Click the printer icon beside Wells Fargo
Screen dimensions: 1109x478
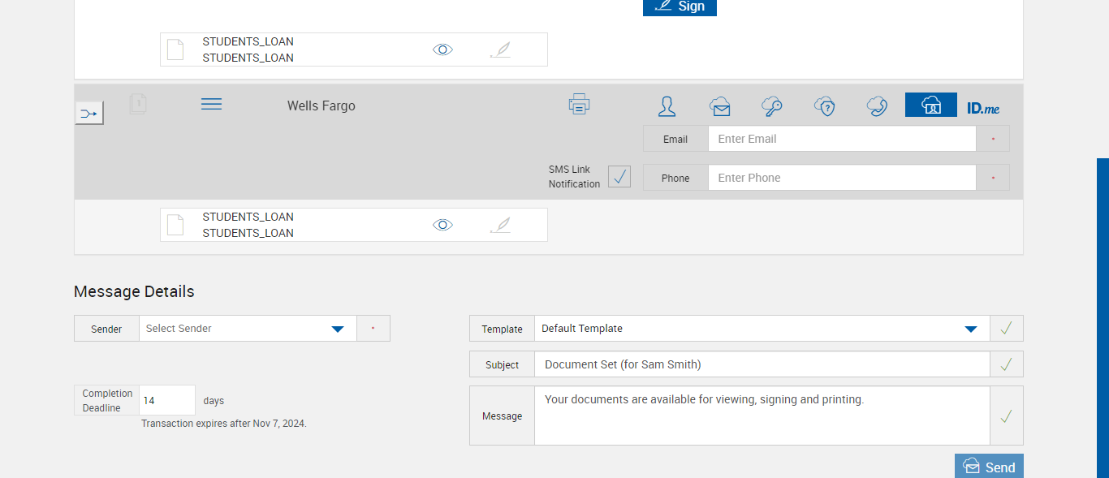click(x=580, y=104)
